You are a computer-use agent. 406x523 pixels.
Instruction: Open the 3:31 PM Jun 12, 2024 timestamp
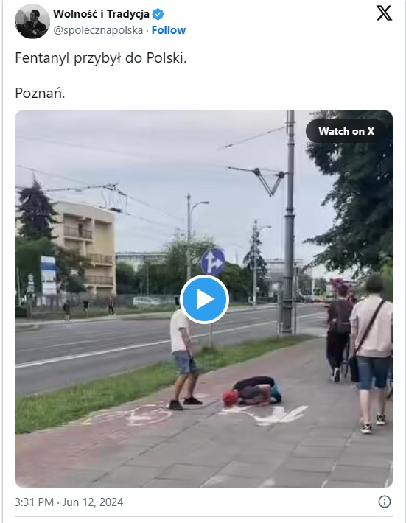pos(69,502)
